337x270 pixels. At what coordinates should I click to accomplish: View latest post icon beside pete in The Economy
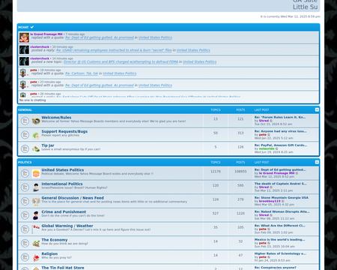pyautogui.click(x=269, y=243)
